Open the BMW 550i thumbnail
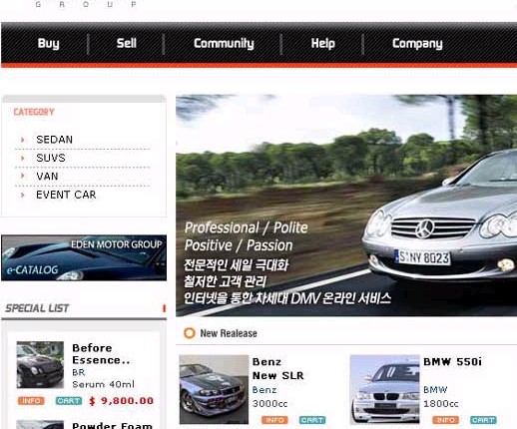The height and width of the screenshot is (429, 517). pos(384,389)
